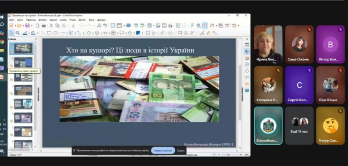
Task: Click the Copy icon in the toolbar
Action: point(58,26)
